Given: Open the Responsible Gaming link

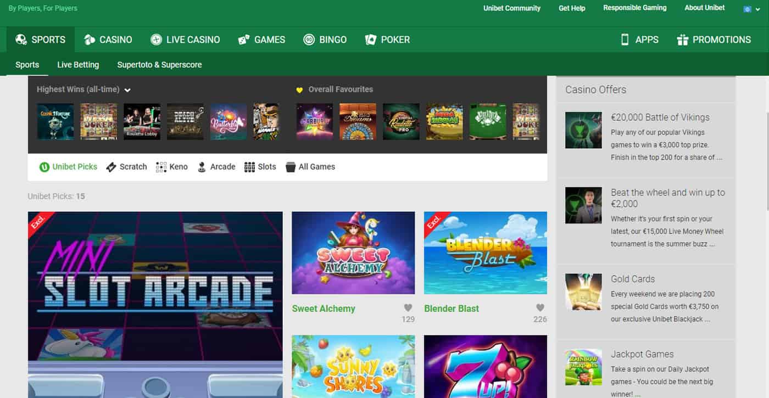Looking at the screenshot, I should (x=634, y=8).
